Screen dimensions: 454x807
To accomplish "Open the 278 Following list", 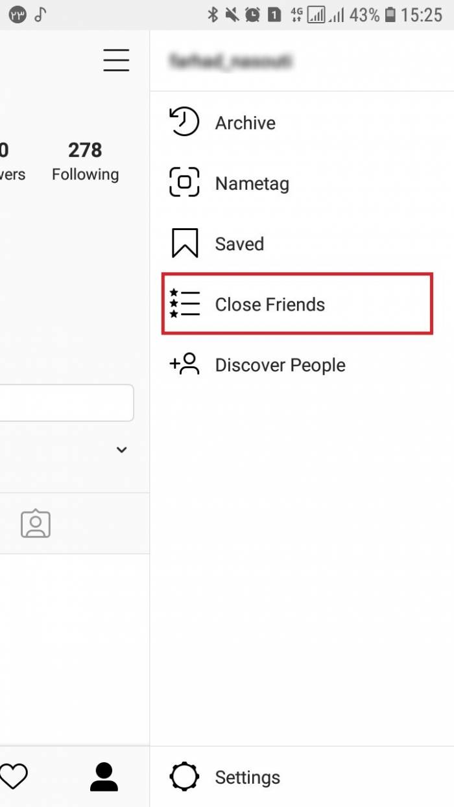I will click(85, 161).
